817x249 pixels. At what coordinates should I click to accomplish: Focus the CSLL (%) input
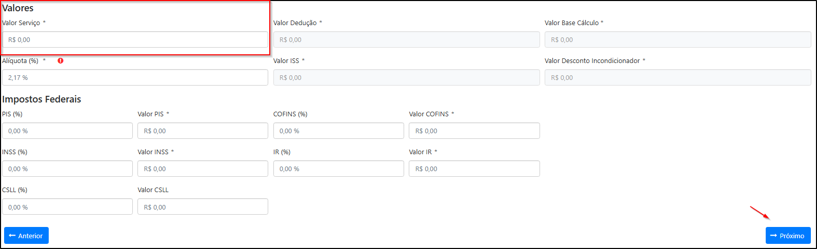(x=67, y=206)
